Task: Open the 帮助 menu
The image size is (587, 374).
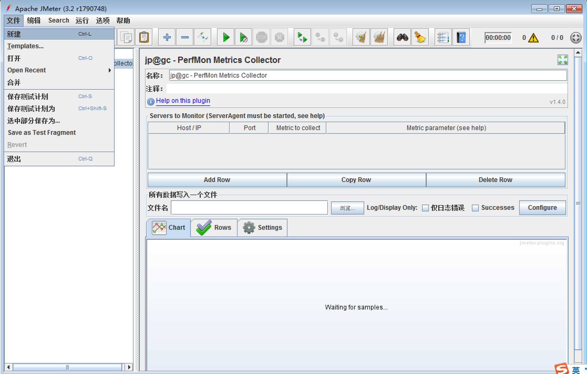Action: tap(123, 20)
